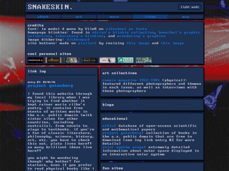Click the 'cool personal sites' heading

[49, 54]
